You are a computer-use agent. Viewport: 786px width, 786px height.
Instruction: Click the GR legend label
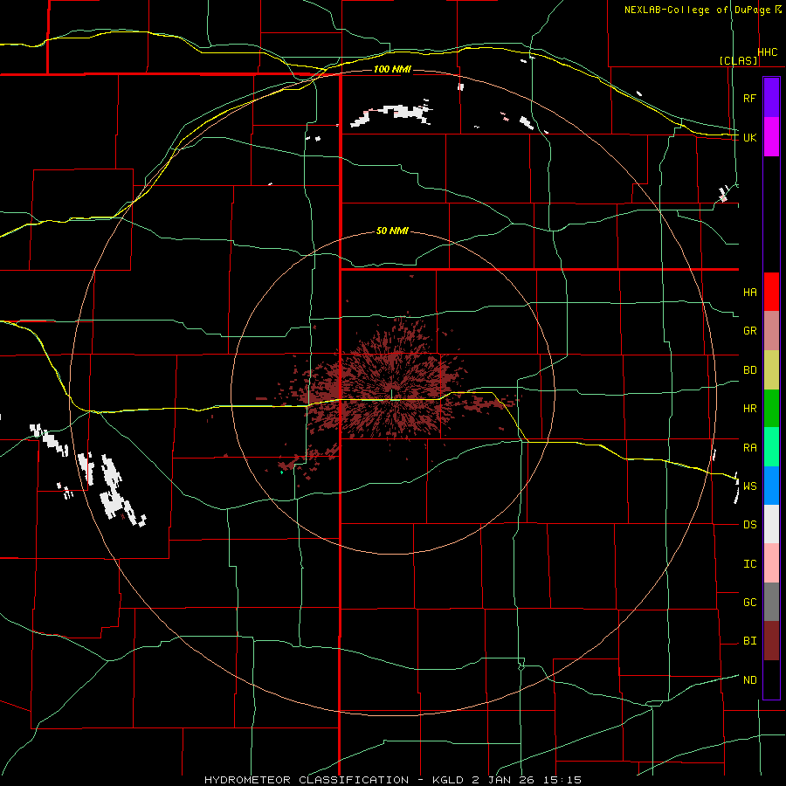(749, 331)
